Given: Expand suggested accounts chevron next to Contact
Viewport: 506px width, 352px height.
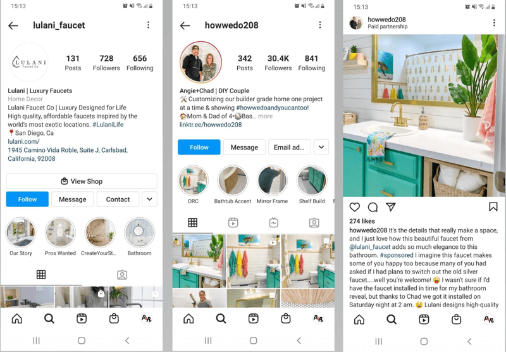Looking at the screenshot, I should [x=149, y=199].
